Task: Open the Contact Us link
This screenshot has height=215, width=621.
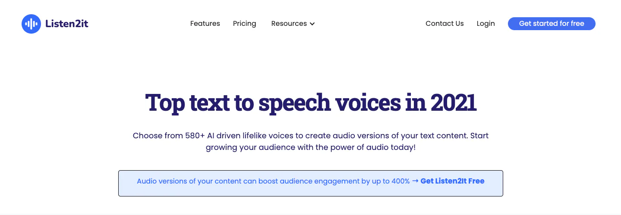Action: click(x=444, y=24)
